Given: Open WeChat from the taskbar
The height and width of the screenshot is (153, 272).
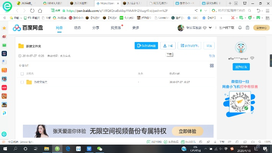Looking at the screenshot, I should pos(99,149).
